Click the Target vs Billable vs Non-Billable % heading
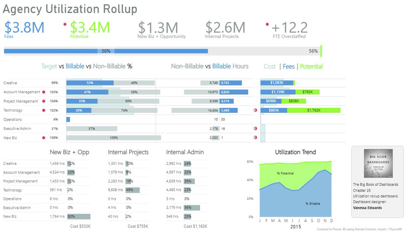 [x=87, y=66]
